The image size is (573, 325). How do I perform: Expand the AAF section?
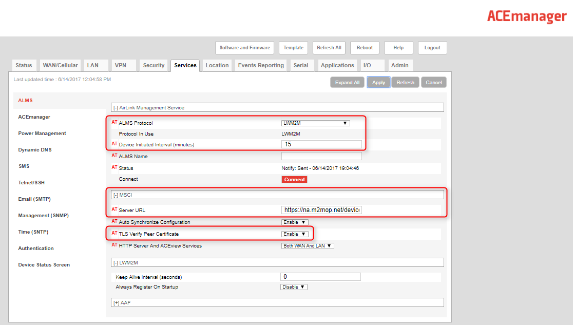116,303
